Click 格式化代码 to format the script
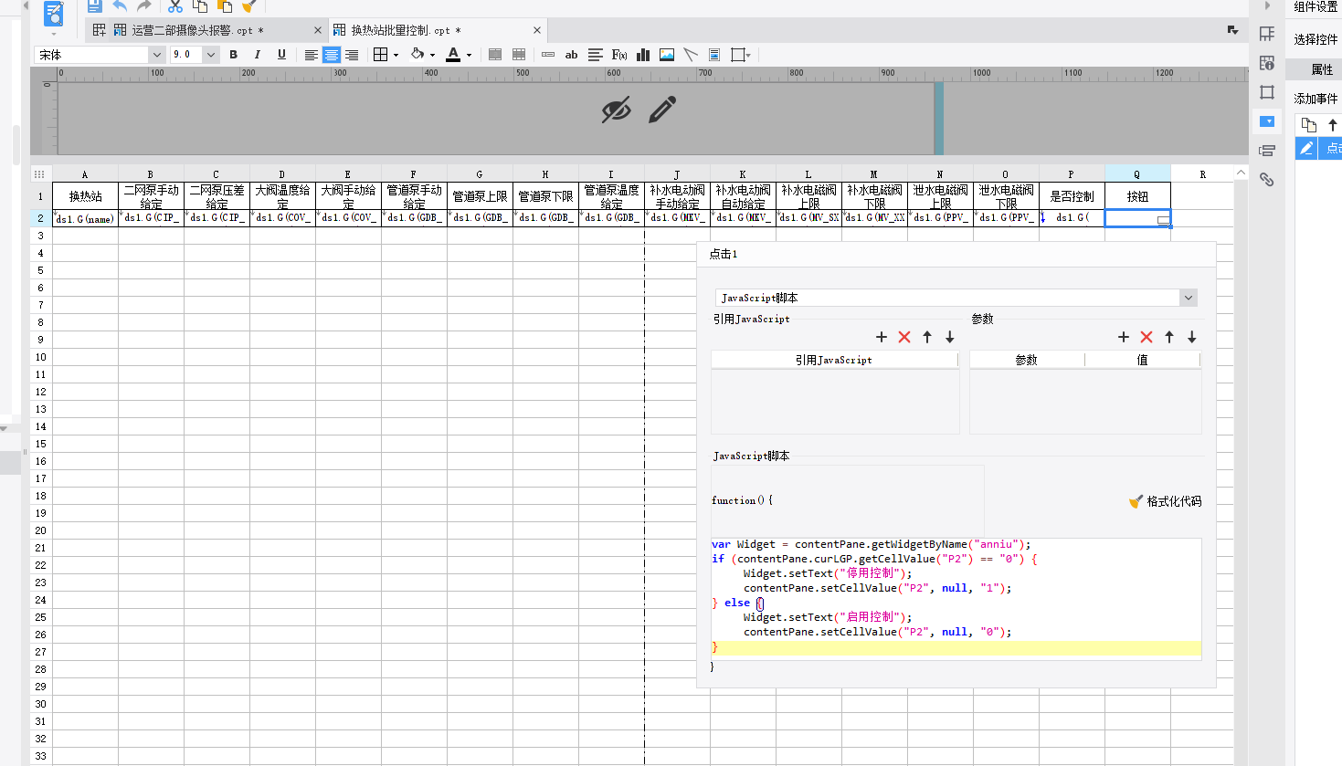Screen dimensions: 1342x766 [x=1166, y=501]
